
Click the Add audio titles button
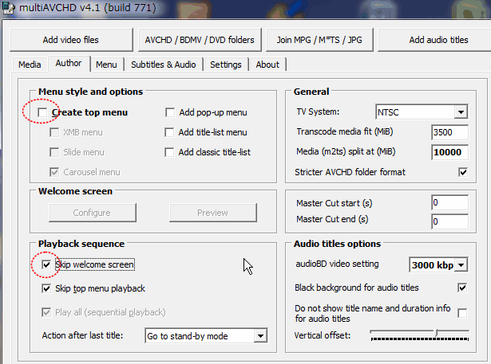[438, 40]
